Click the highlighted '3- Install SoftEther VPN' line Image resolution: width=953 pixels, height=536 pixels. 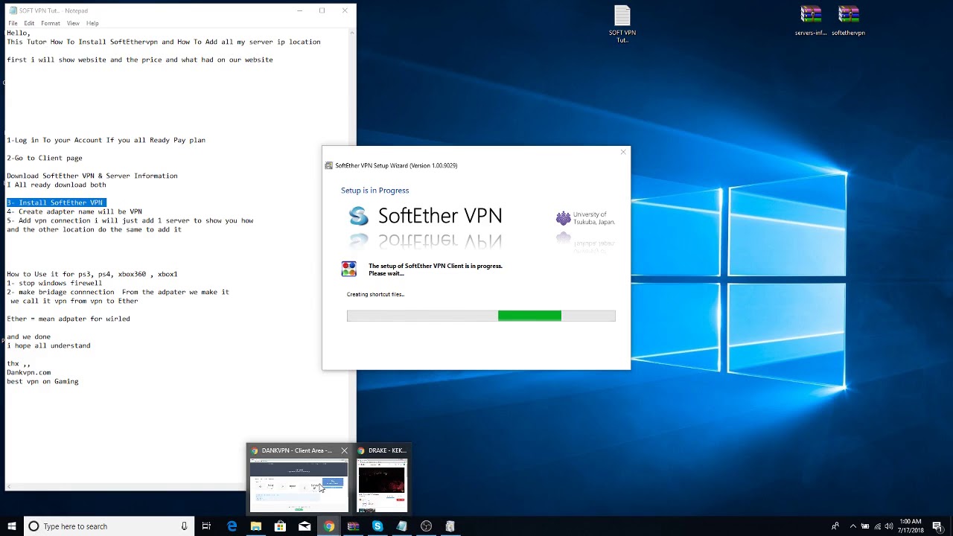pos(57,202)
